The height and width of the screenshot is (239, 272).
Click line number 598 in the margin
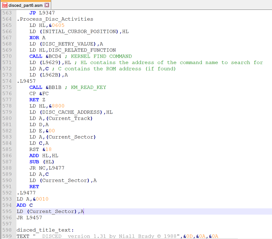point(7,230)
